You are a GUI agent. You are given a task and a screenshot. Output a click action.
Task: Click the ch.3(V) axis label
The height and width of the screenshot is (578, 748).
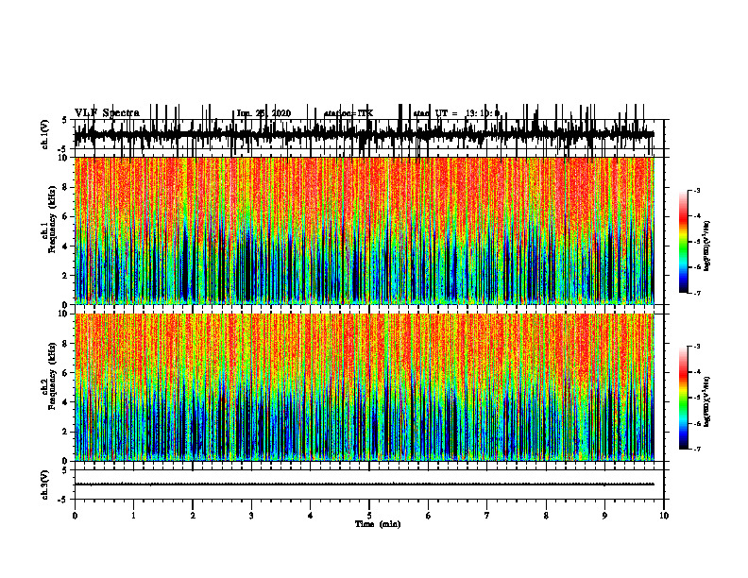pyautogui.click(x=45, y=484)
